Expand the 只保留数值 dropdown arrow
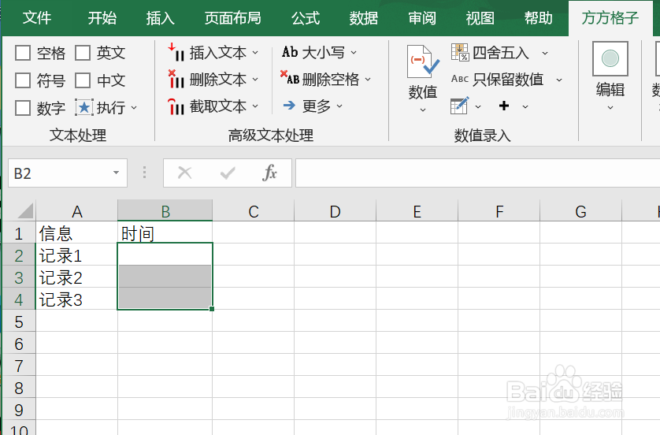The width and height of the screenshot is (660, 435). 559,80
